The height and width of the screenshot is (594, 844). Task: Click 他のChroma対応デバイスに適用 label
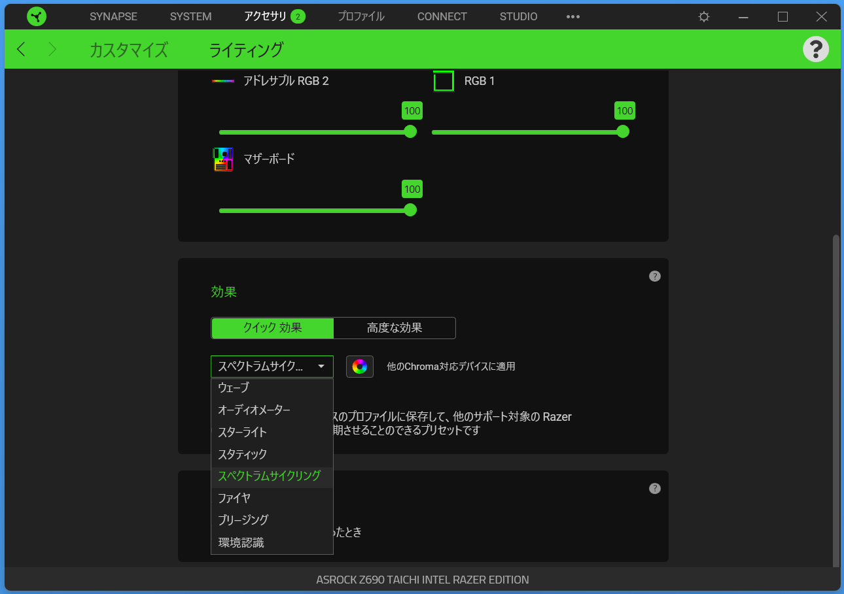tap(451, 367)
